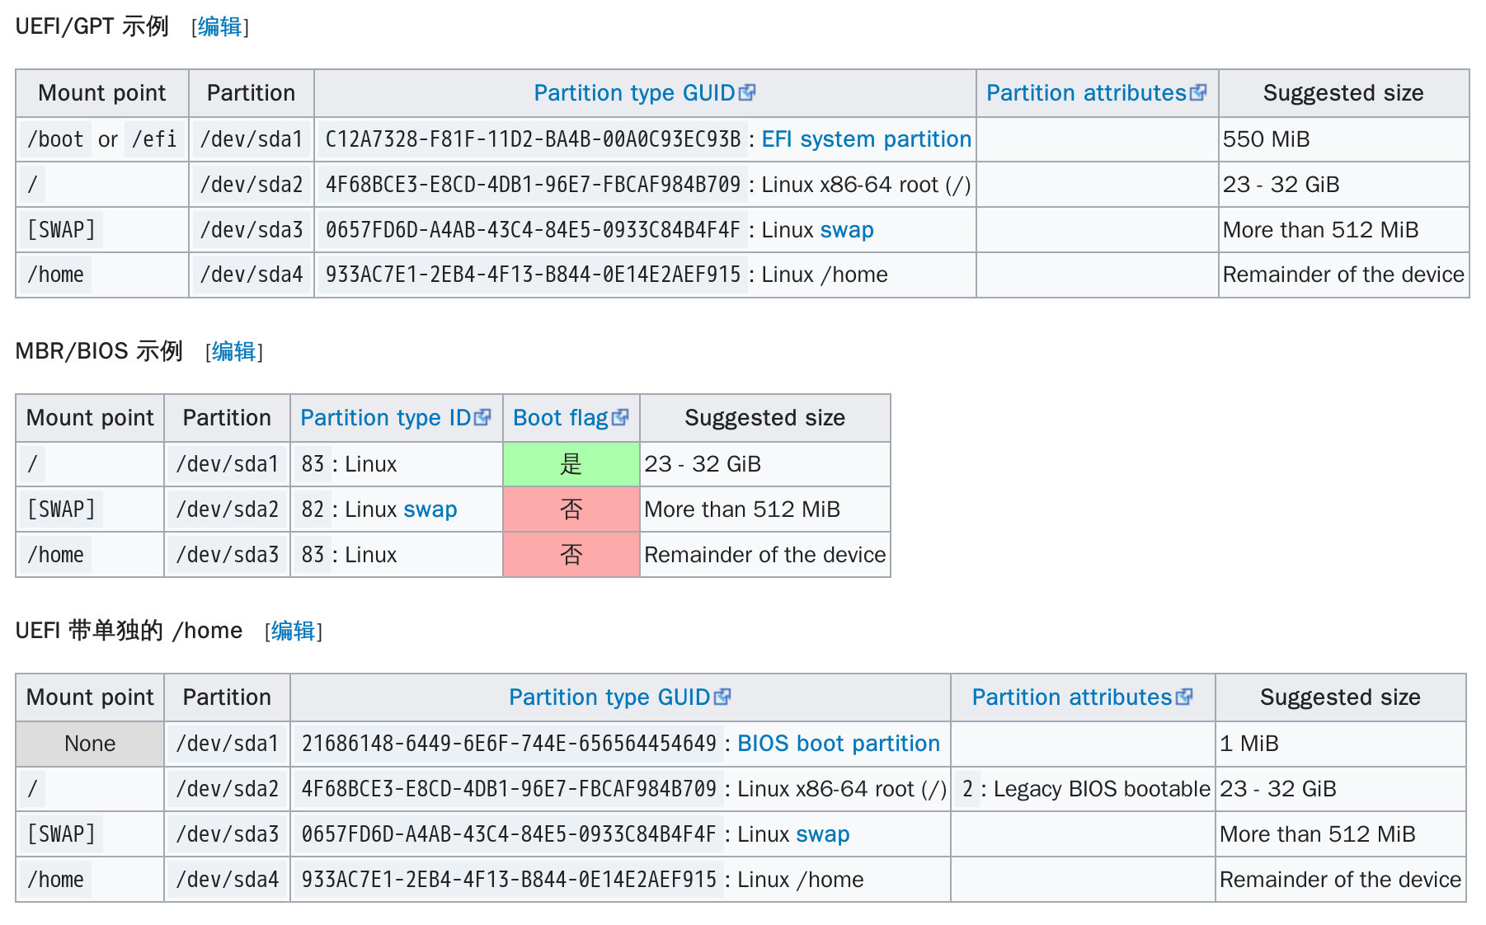Image resolution: width=1486 pixels, height=925 pixels.
Task: Click the 否 cell in the MBR /home row
Action: (x=571, y=555)
